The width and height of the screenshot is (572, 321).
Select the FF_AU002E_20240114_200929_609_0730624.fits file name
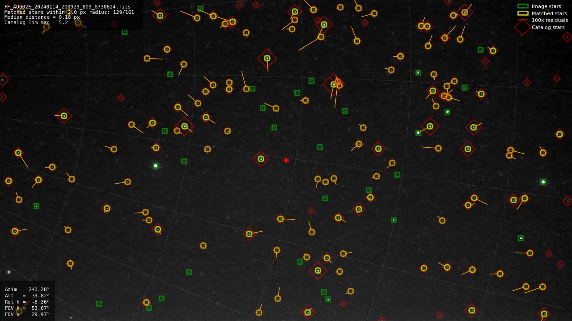point(68,7)
